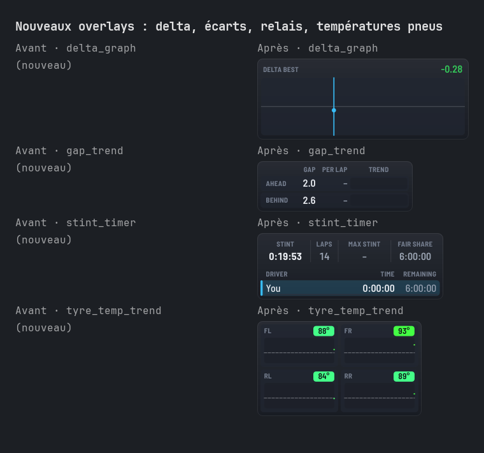Image resolution: width=484 pixels, height=453 pixels.
Task: Click the -0.28 delta value
Action: [x=452, y=69]
